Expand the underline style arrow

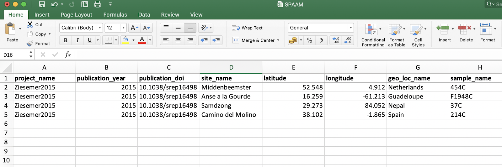(x=98, y=40)
